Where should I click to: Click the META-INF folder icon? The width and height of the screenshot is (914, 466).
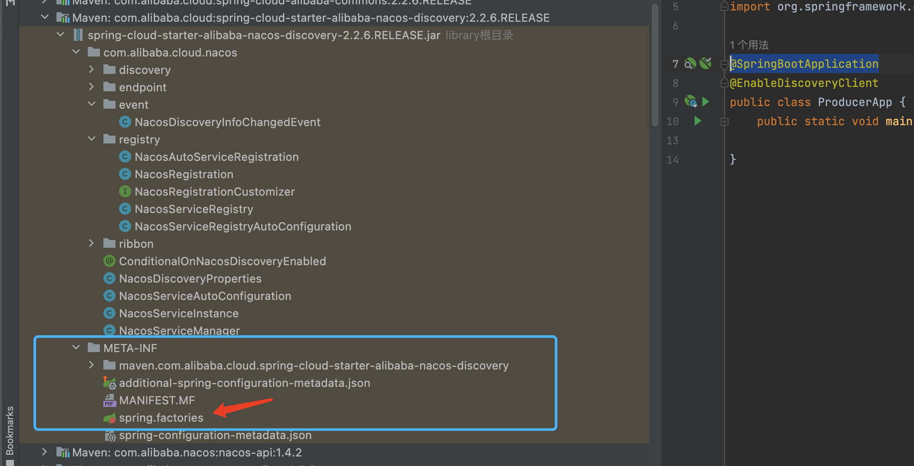94,348
